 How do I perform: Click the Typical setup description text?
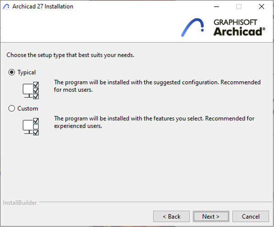tap(157, 86)
